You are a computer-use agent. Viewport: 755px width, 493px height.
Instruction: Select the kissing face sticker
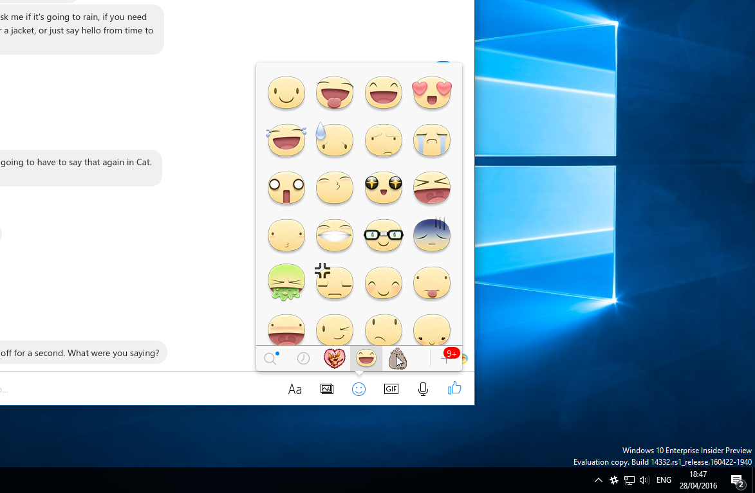(335, 188)
